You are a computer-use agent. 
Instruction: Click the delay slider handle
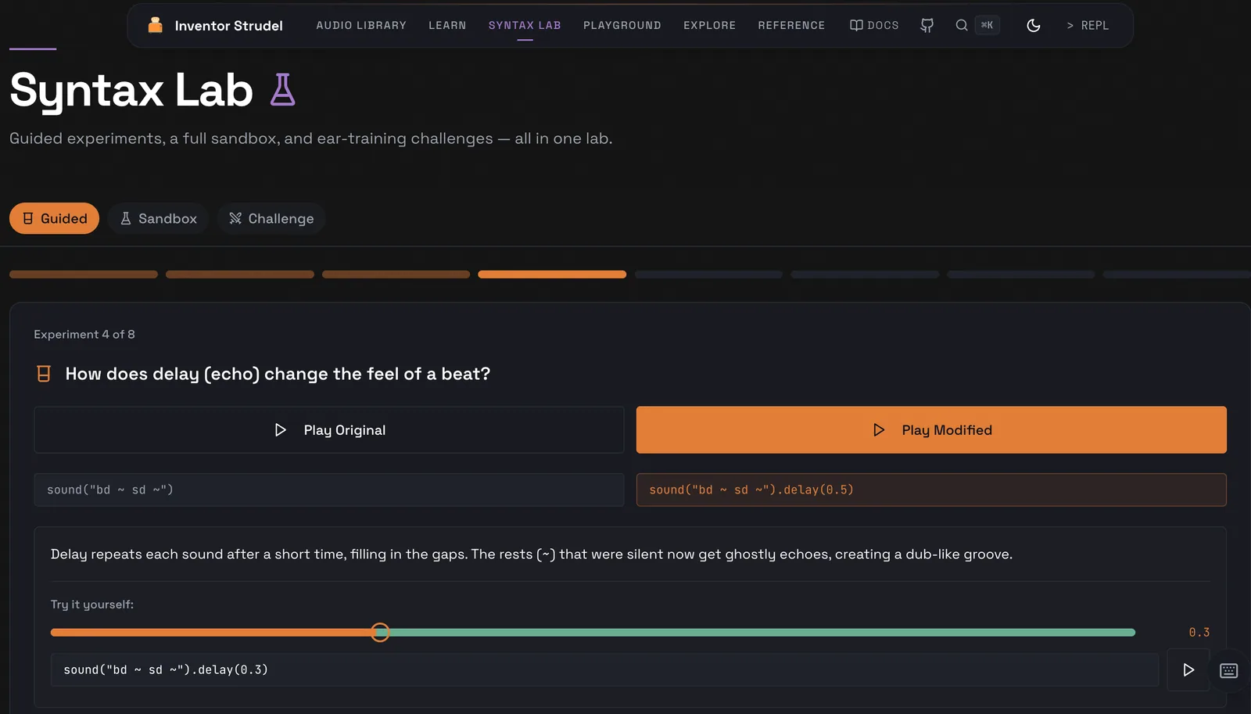click(380, 632)
